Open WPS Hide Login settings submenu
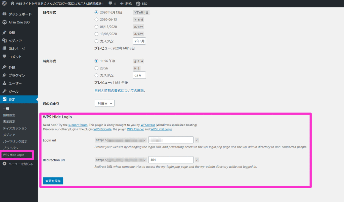The width and height of the screenshot is (344, 202). (x=13, y=155)
